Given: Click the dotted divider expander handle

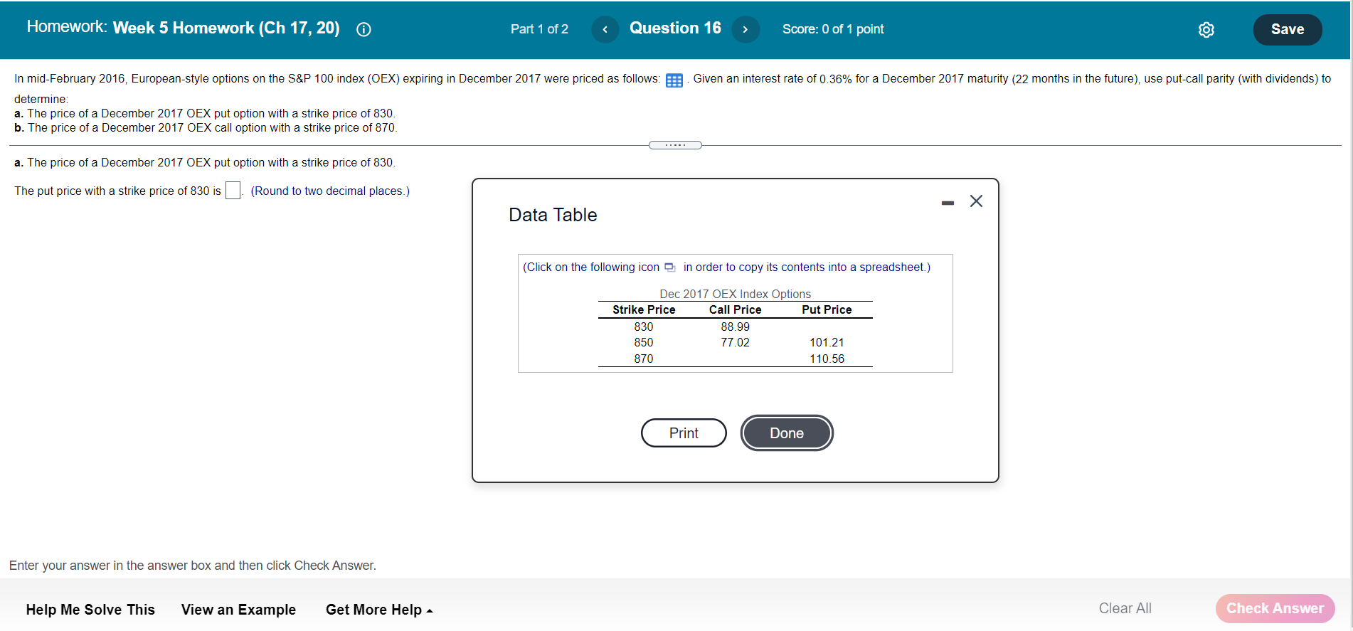Looking at the screenshot, I should 675,145.
